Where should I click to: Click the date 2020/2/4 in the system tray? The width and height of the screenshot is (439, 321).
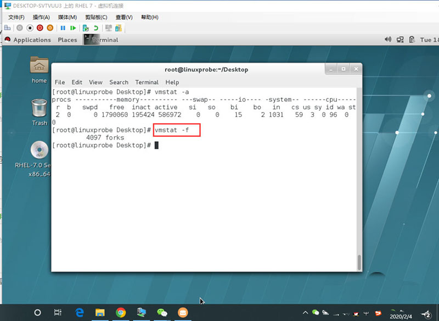(401, 315)
